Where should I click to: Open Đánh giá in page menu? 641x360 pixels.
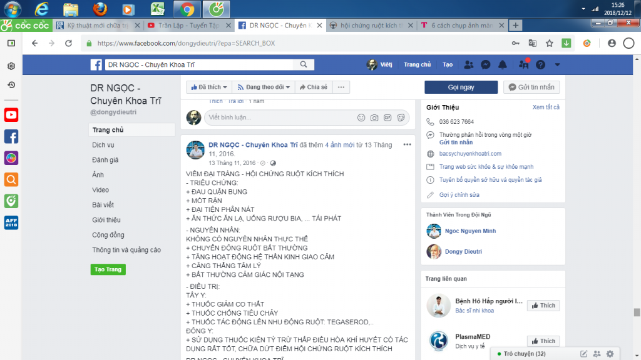click(x=105, y=160)
